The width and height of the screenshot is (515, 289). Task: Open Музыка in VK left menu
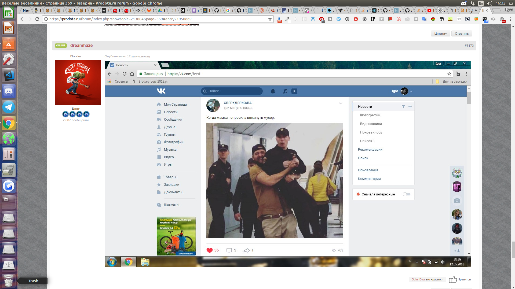pos(170,150)
